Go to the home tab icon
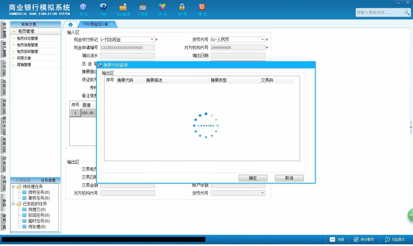 click(71, 24)
